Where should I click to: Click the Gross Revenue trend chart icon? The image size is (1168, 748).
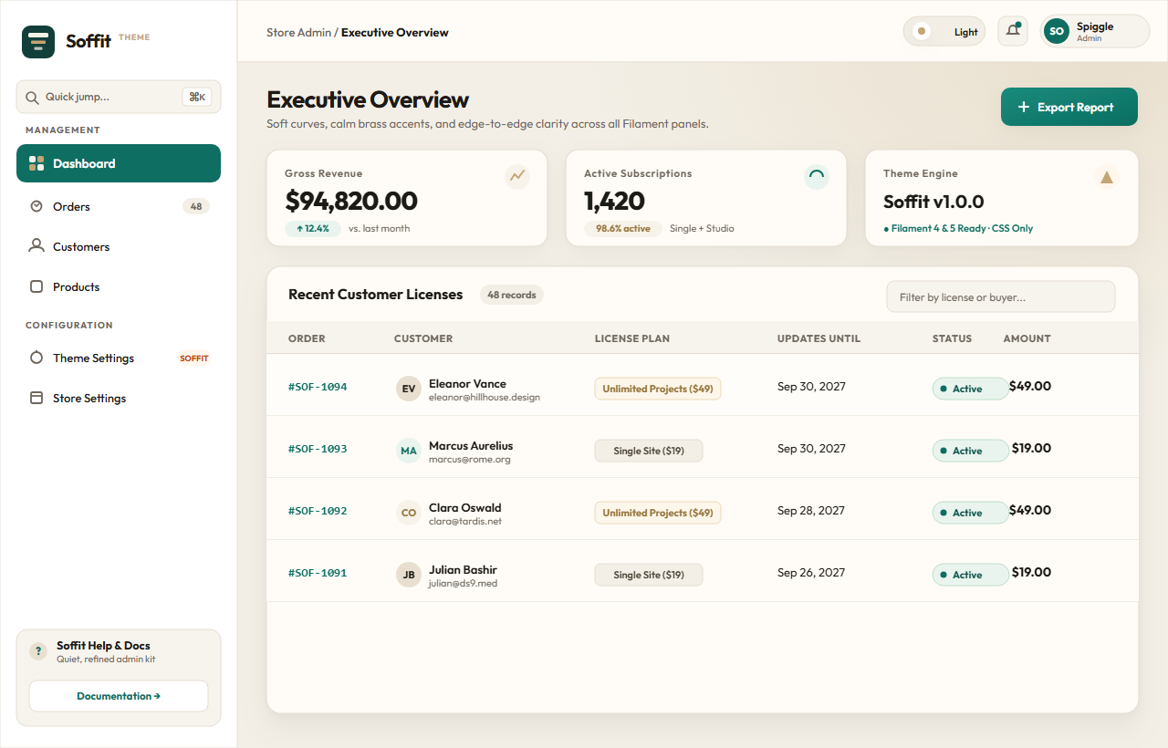pos(517,177)
